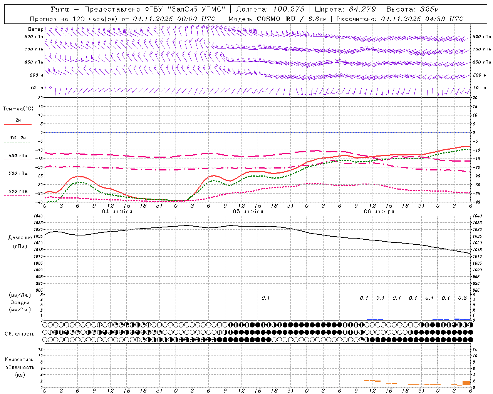Click the "04 ноября" date label

pyautogui.click(x=117, y=212)
